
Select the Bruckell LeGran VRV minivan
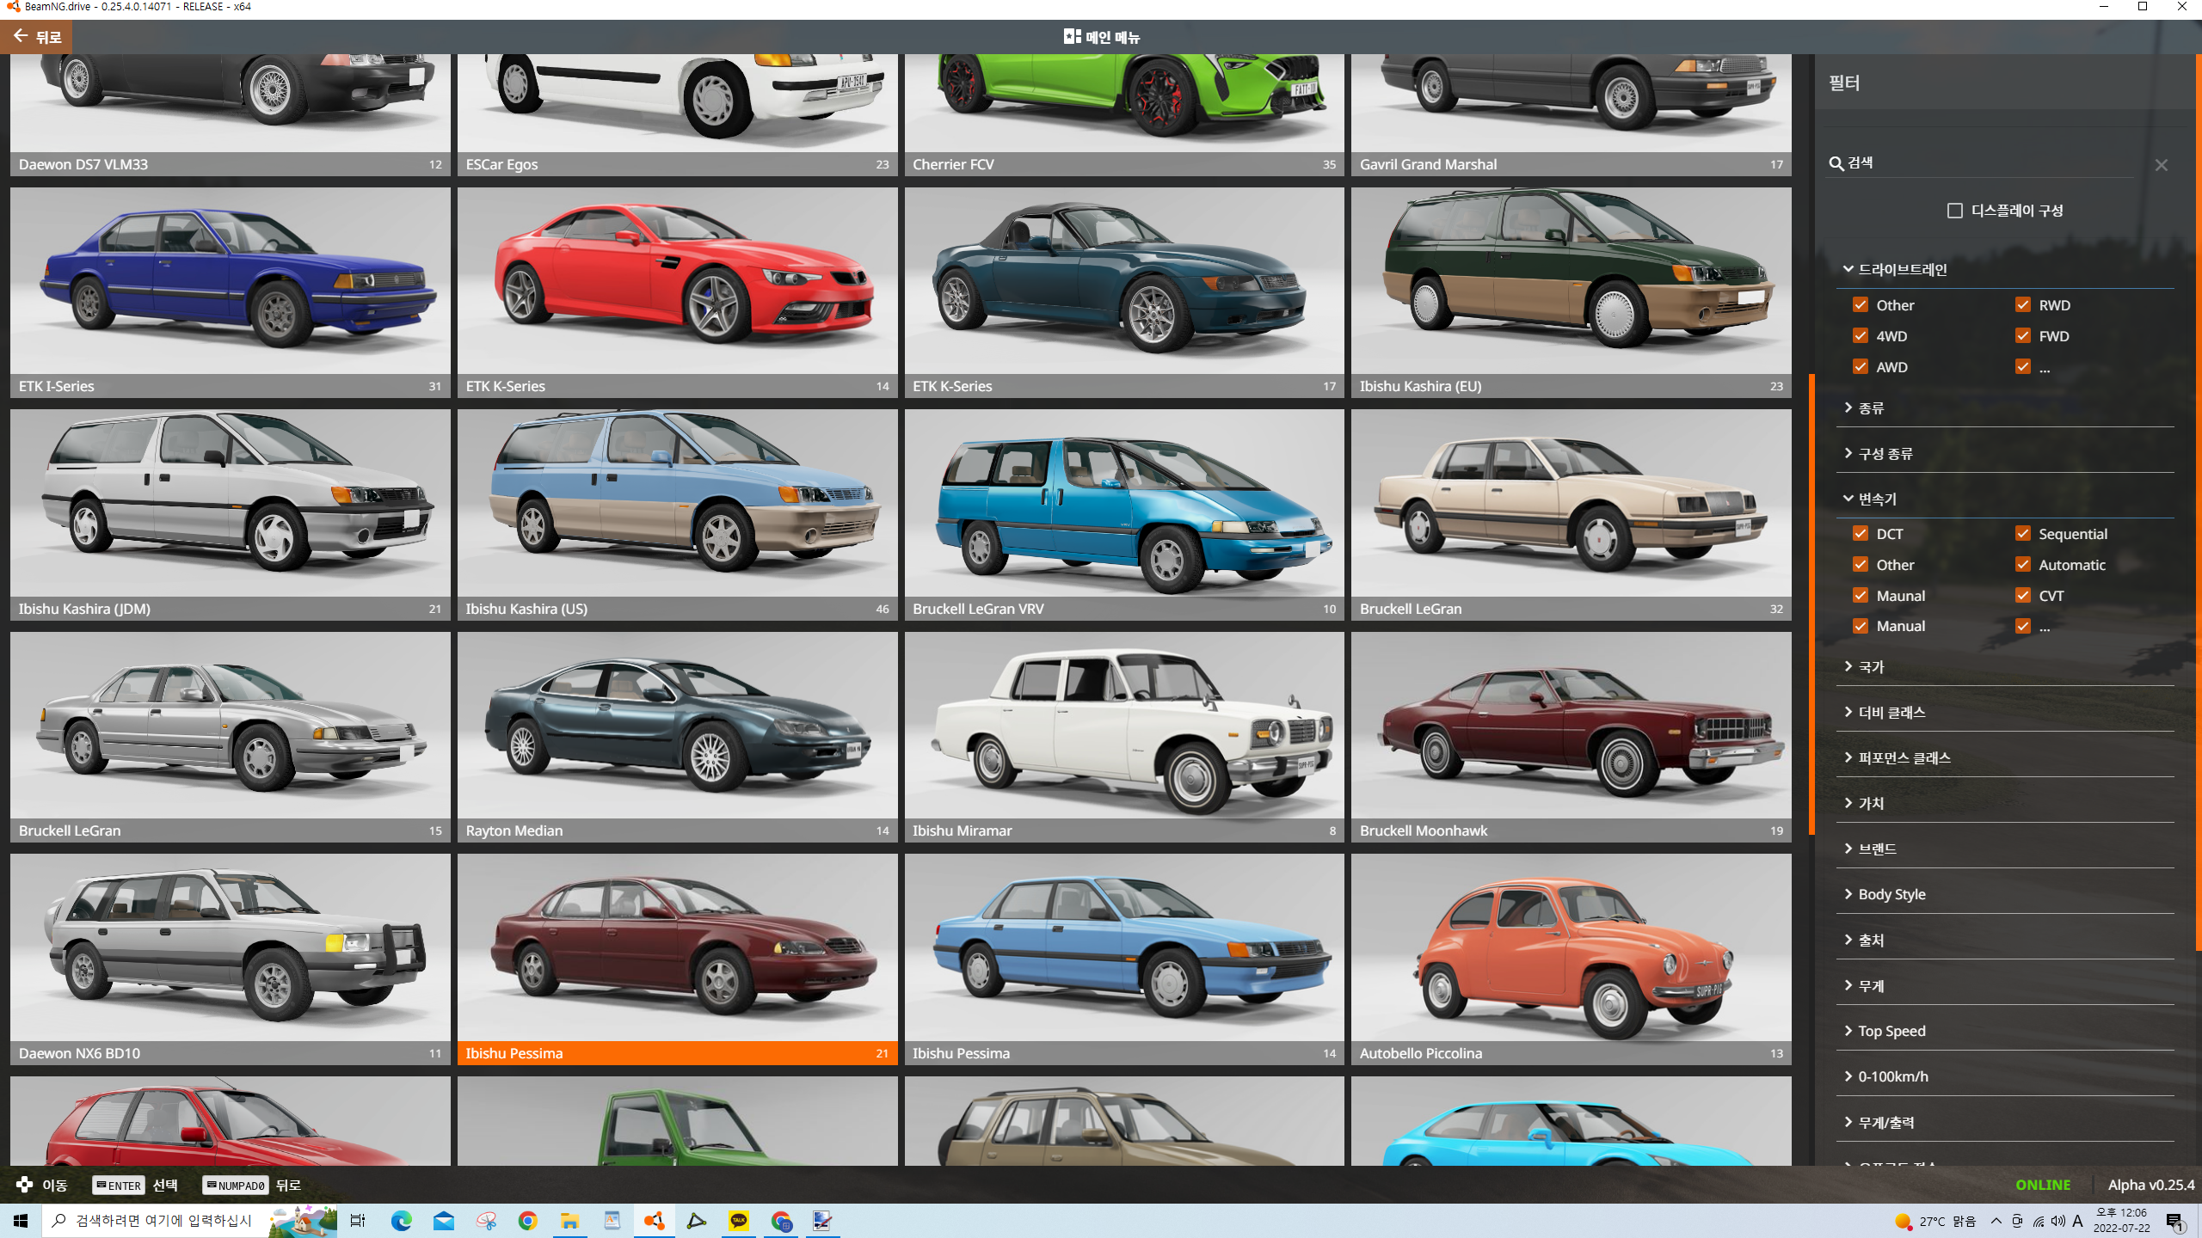[x=1124, y=514]
